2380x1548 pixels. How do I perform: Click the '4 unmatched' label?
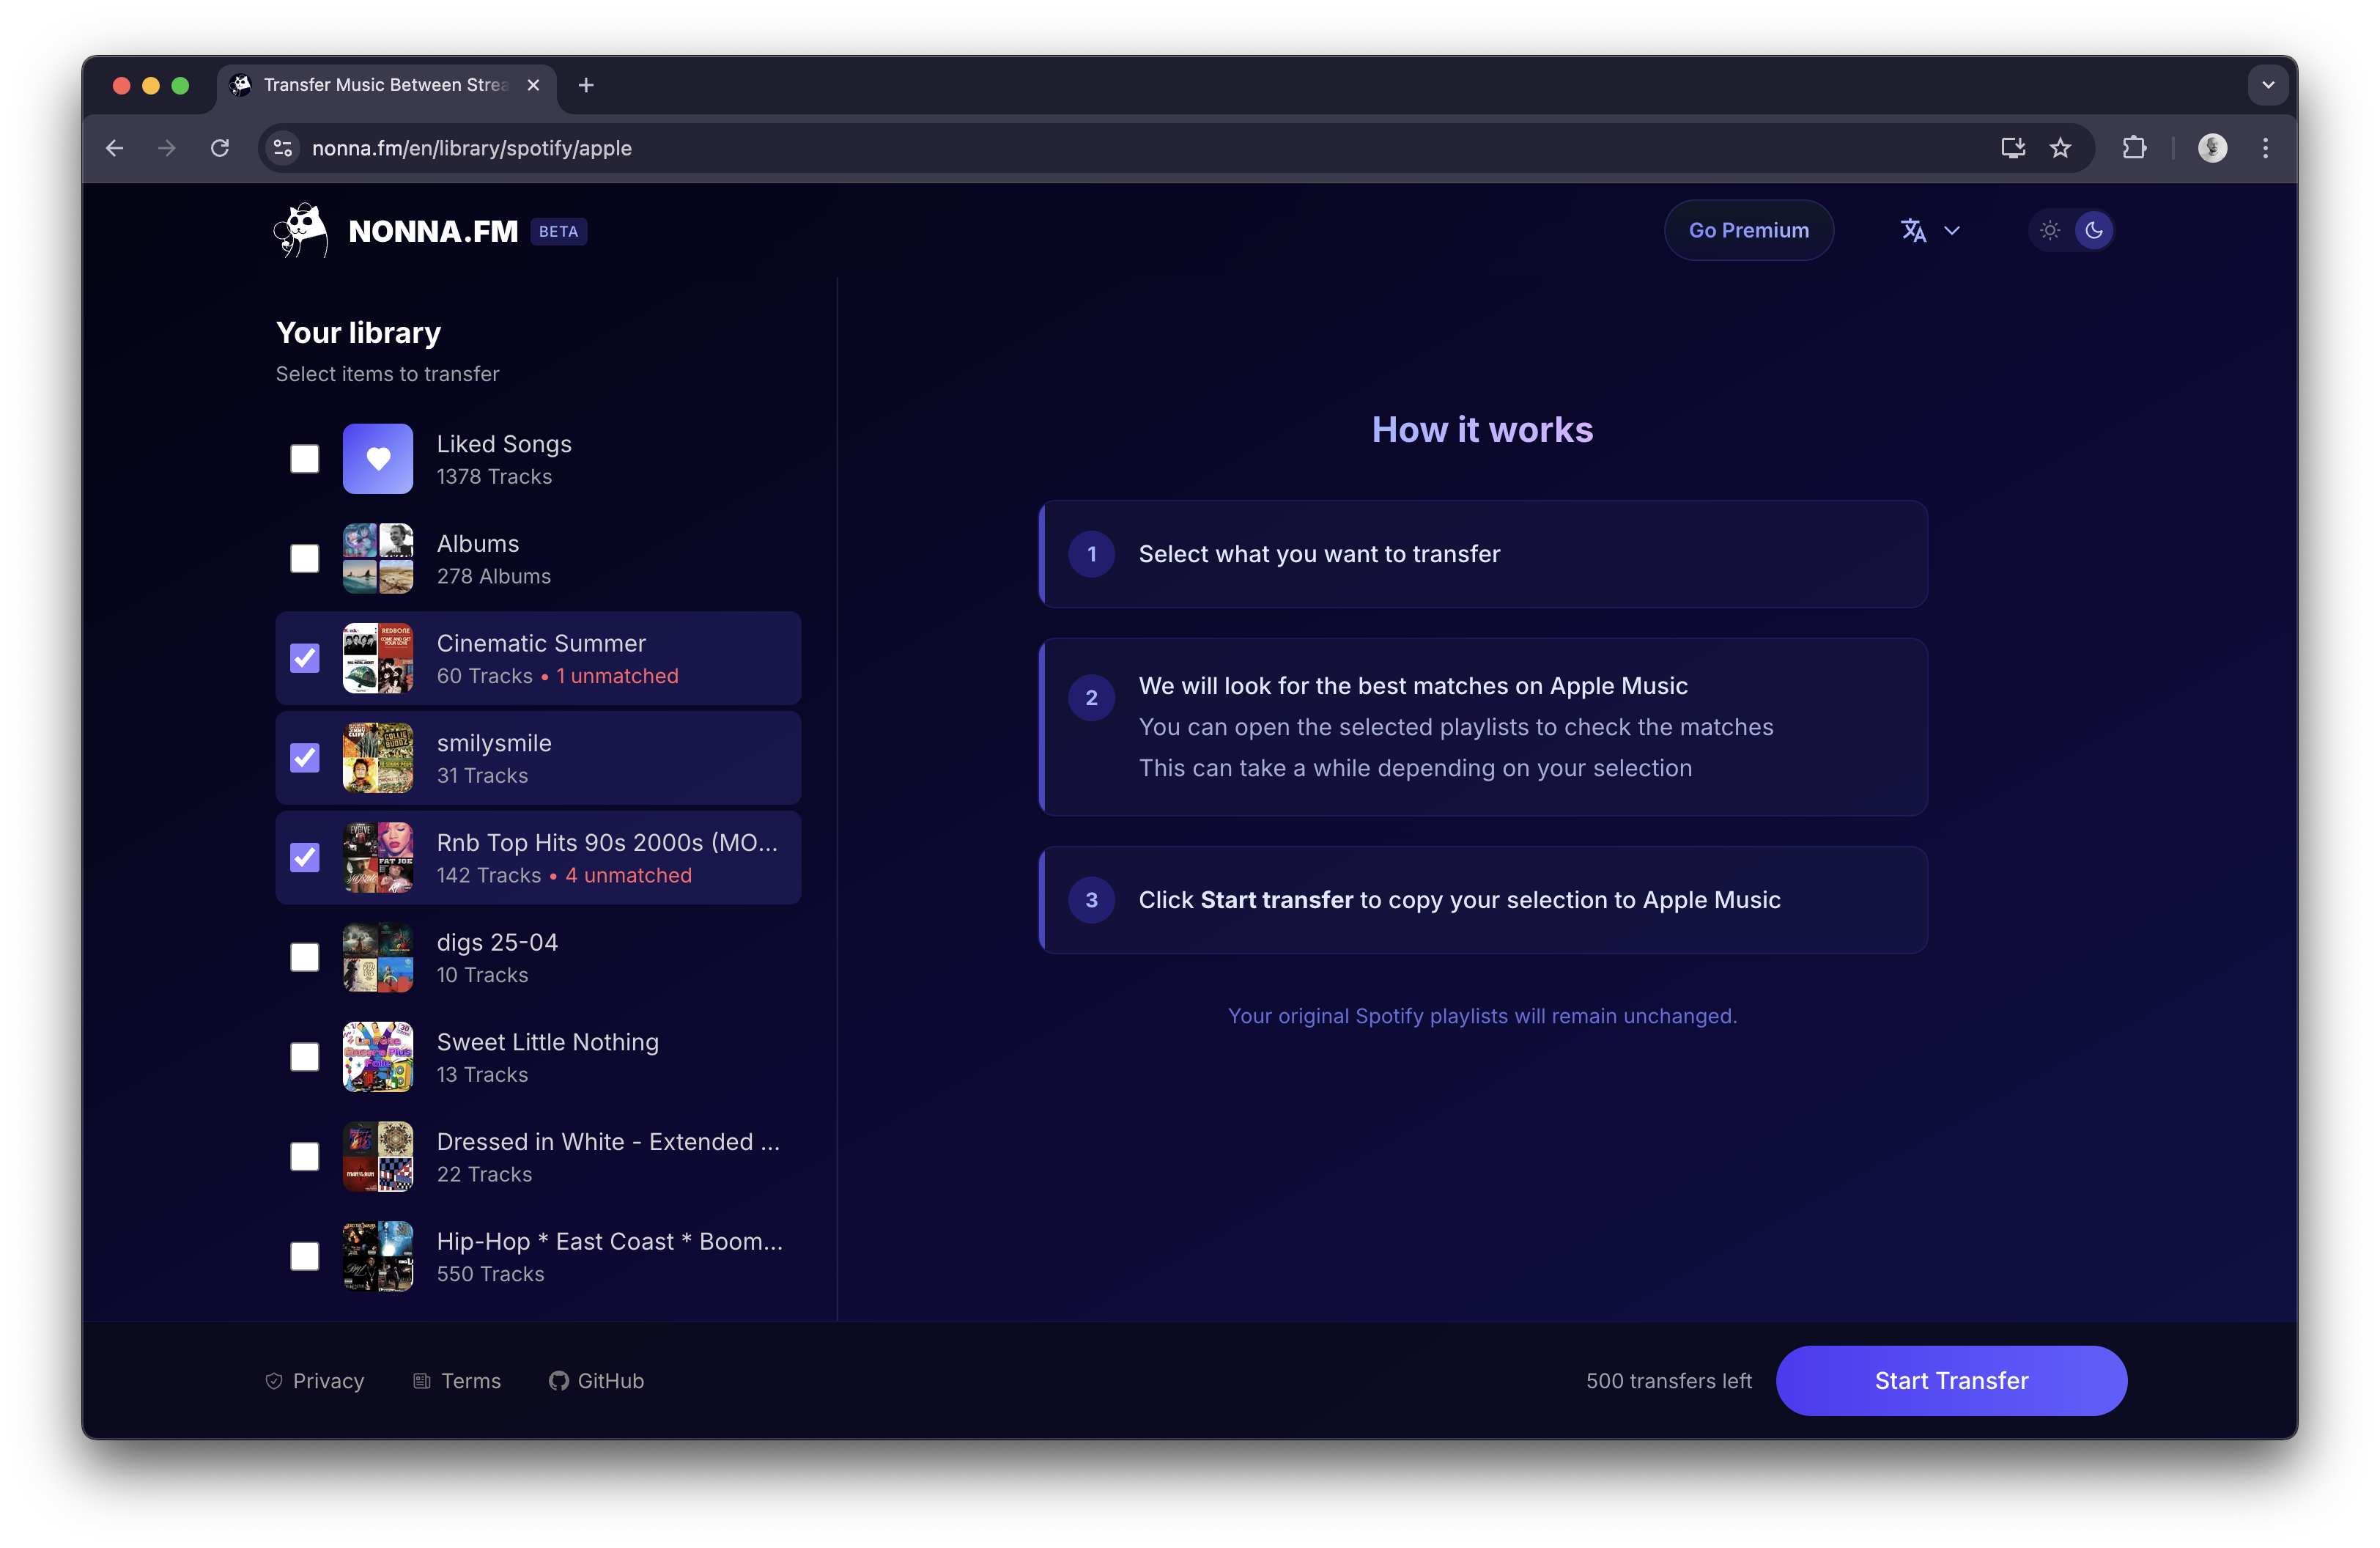point(628,875)
